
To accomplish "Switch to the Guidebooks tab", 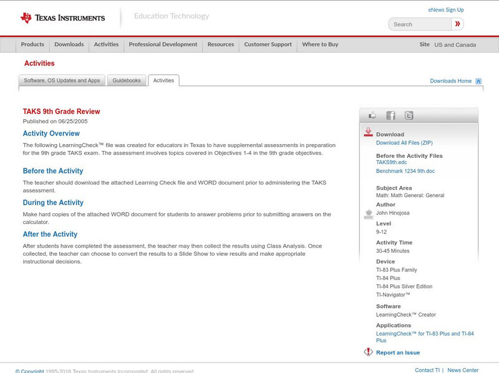I will (127, 80).
